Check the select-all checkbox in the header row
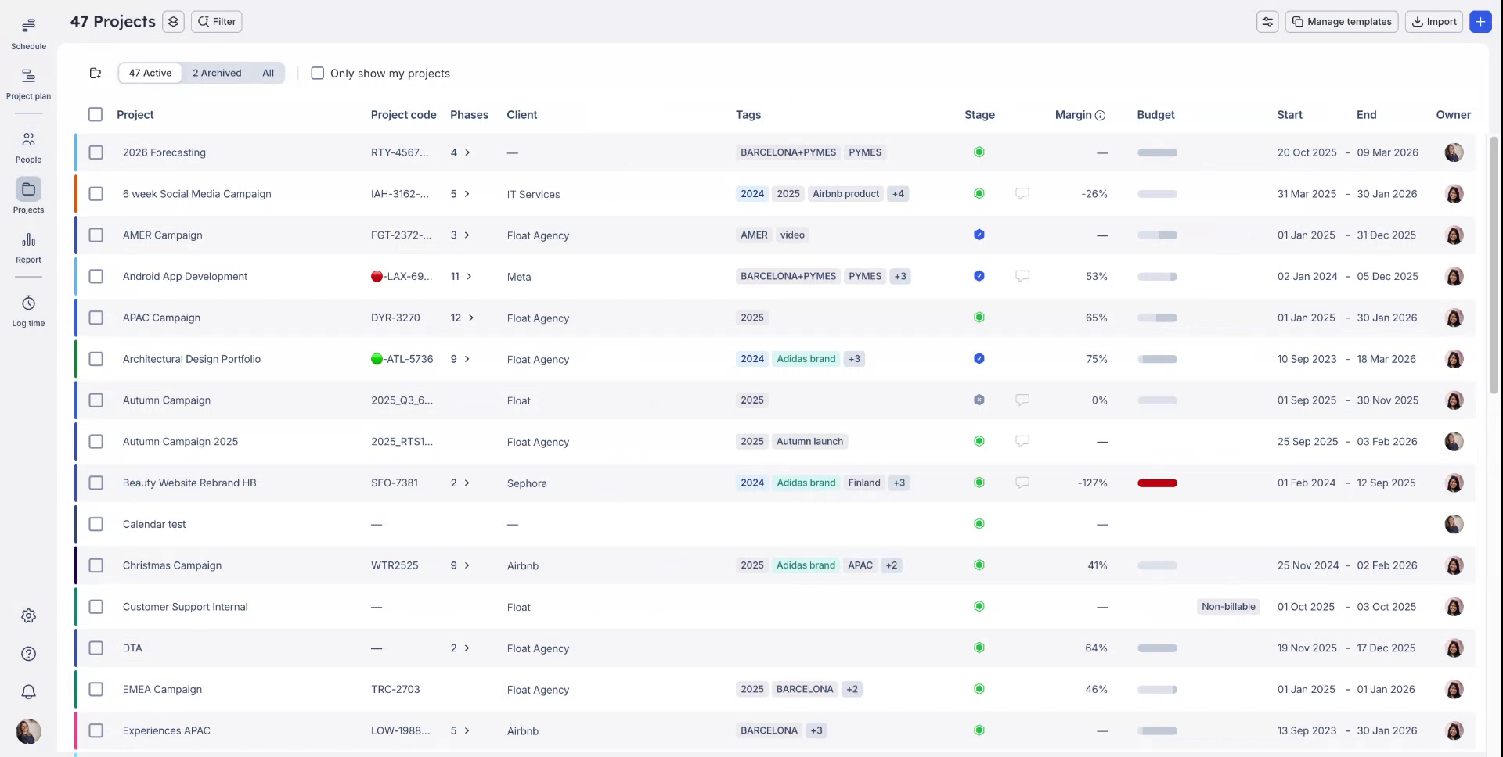 point(96,114)
